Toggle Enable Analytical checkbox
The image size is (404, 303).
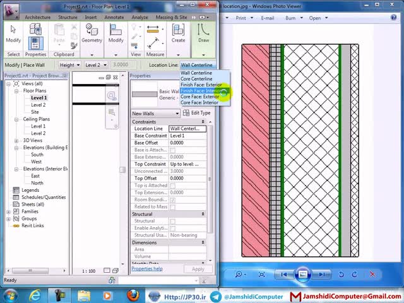[x=172, y=229]
